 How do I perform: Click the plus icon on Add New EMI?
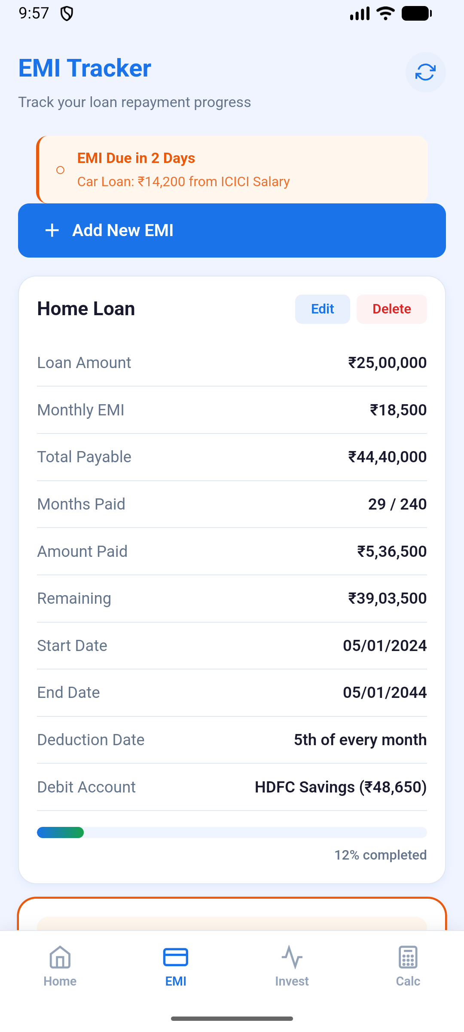click(x=52, y=230)
